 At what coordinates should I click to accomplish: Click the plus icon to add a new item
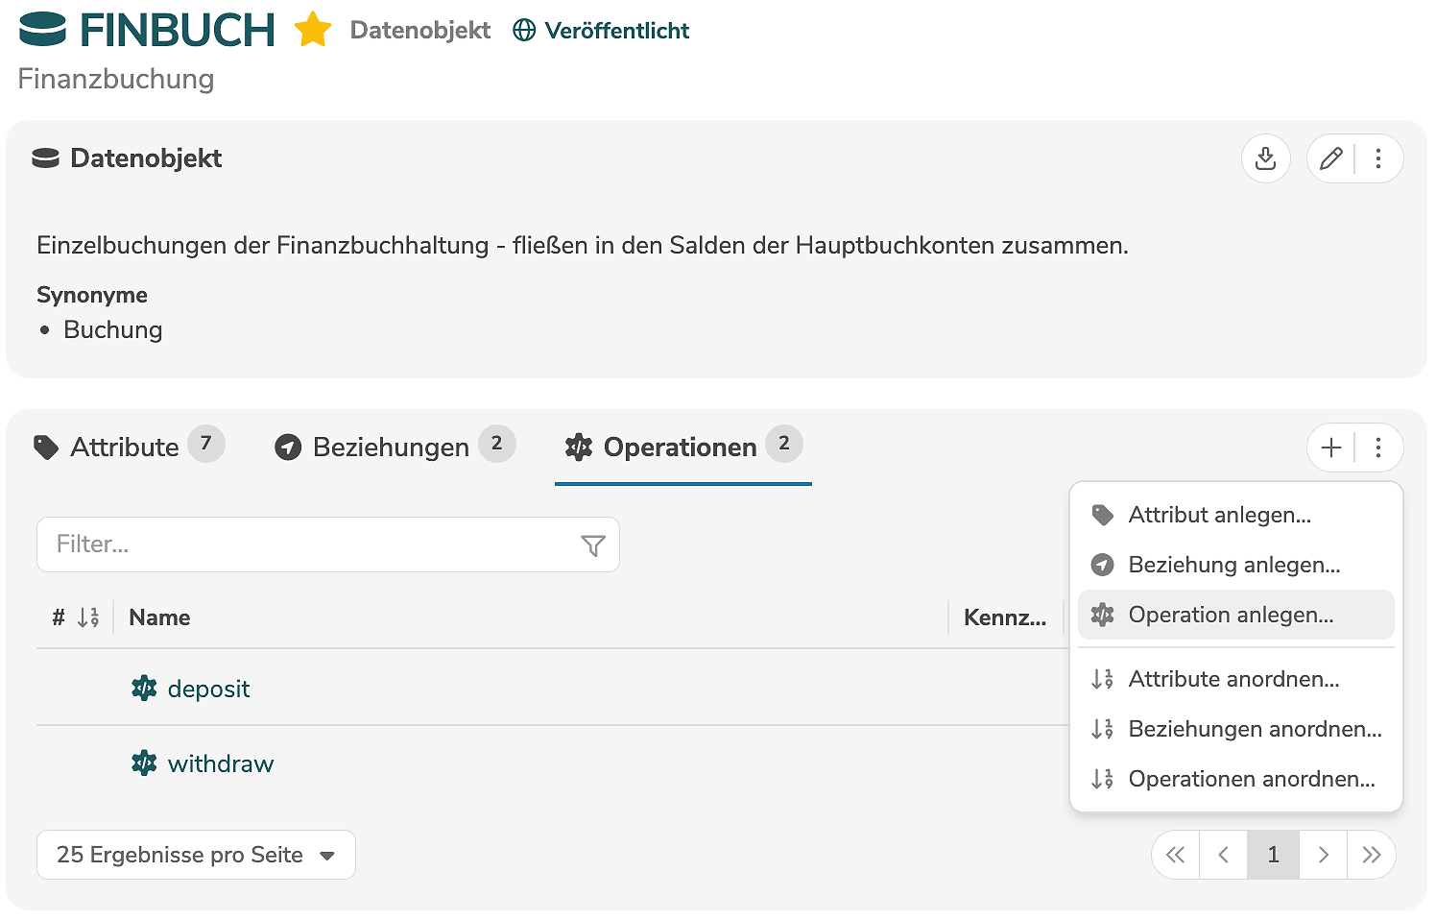pyautogui.click(x=1331, y=448)
